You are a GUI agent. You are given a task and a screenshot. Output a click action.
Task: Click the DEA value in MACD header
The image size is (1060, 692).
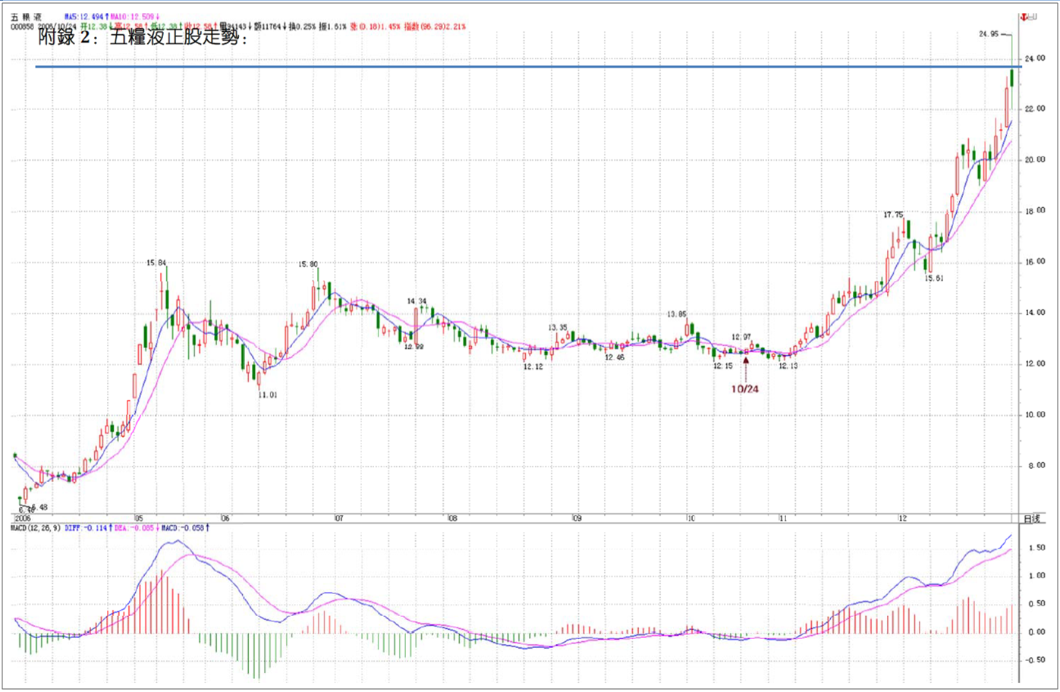coord(134,527)
